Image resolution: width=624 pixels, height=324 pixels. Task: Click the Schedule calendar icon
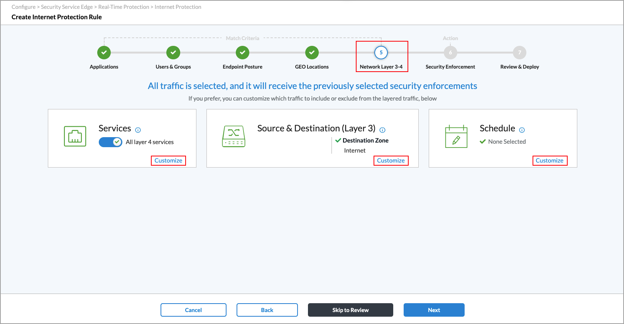(x=456, y=136)
